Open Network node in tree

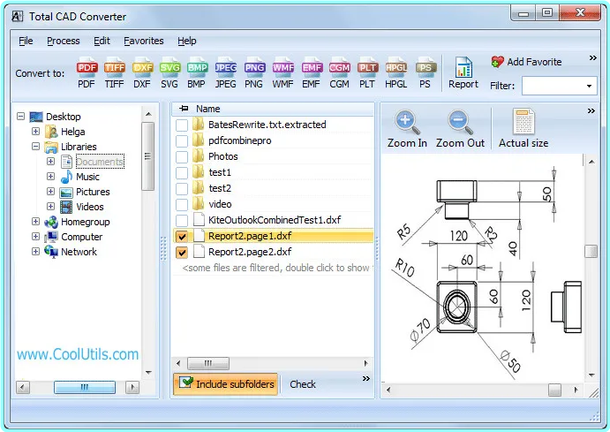point(79,252)
